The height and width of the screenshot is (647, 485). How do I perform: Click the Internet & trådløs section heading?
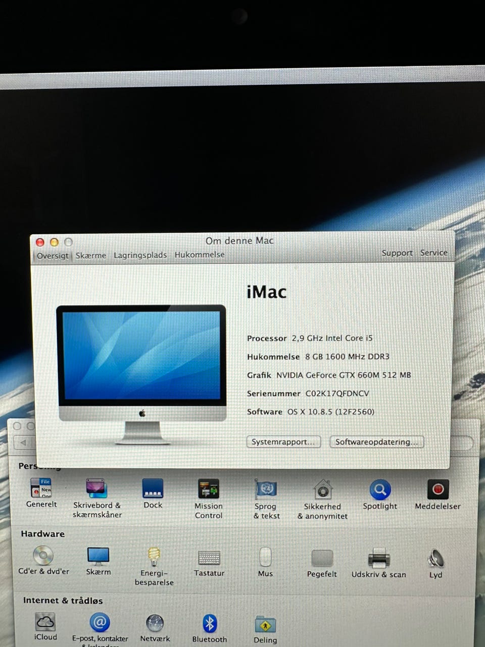click(x=63, y=600)
